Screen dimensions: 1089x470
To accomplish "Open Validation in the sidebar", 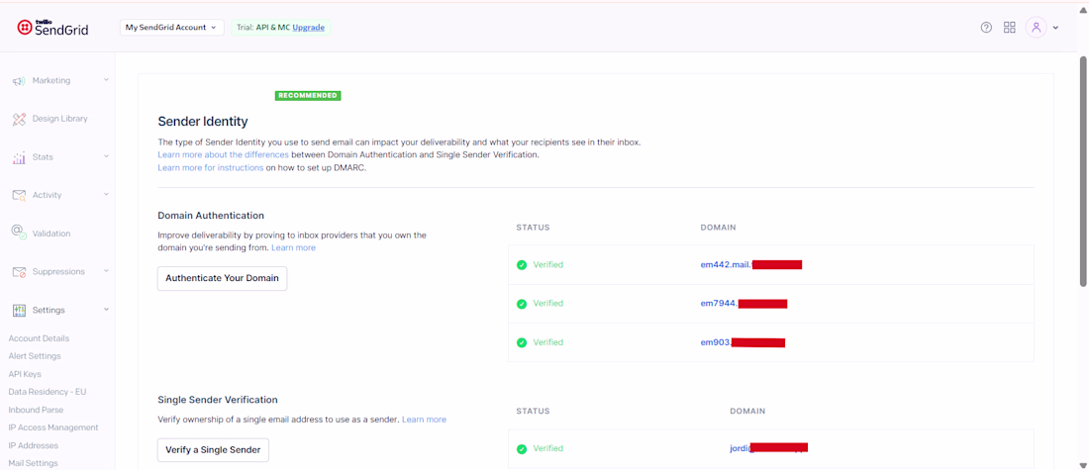I will (x=51, y=234).
